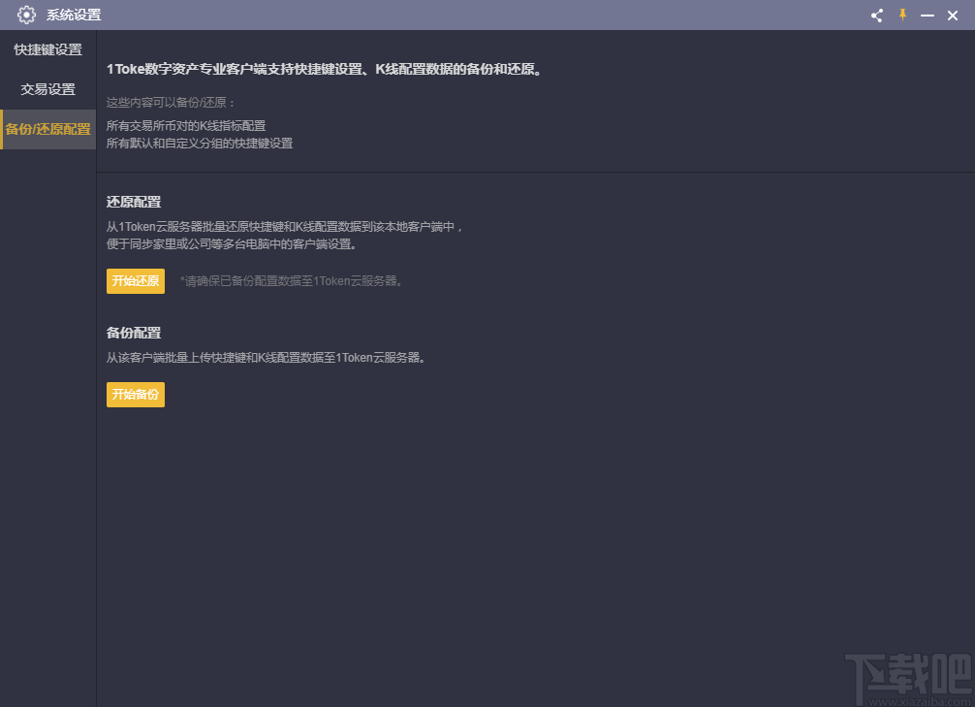The height and width of the screenshot is (707, 975).
Task: Click line 便于同步家里或公司等多台电脑中的客户端设置
Action: pyautogui.click(x=232, y=244)
